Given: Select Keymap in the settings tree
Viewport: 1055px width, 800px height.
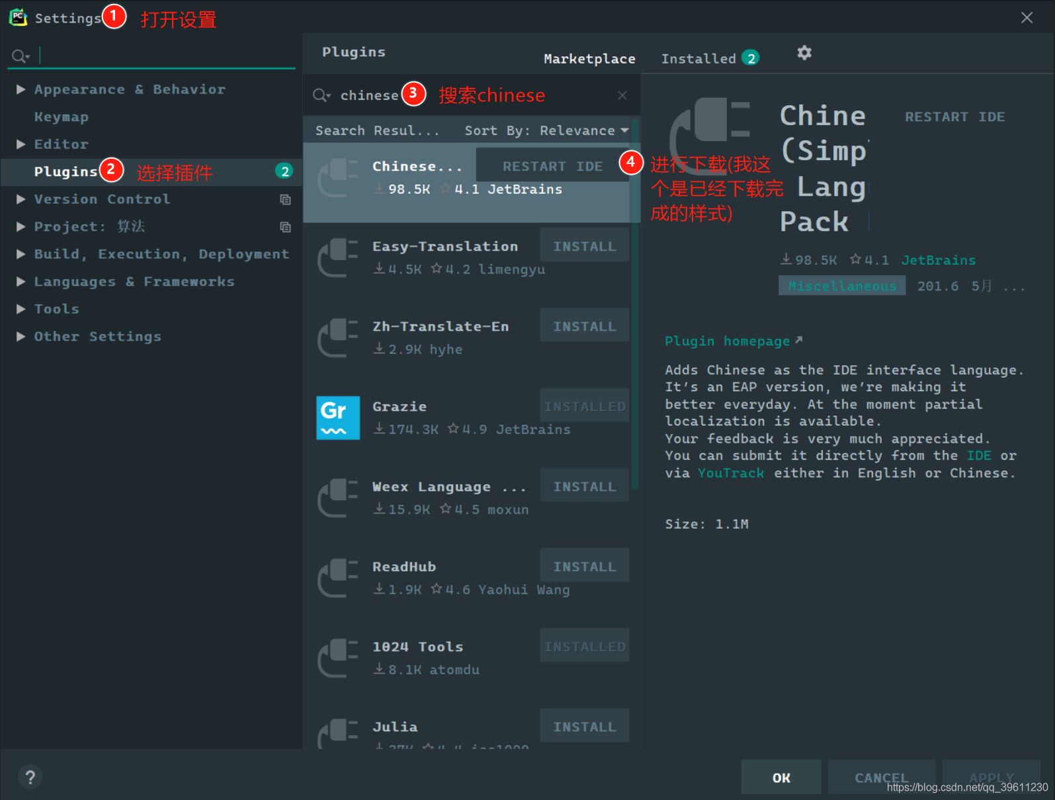Looking at the screenshot, I should pos(62,117).
